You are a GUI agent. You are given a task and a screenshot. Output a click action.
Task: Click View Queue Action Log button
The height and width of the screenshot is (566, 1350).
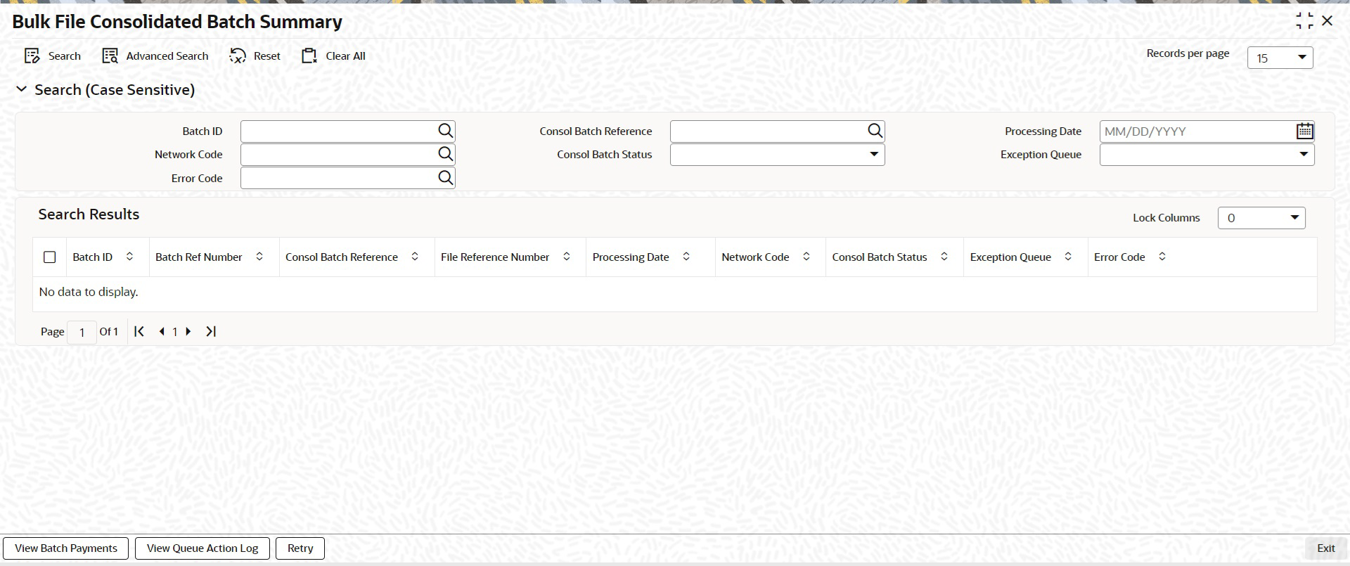click(x=202, y=548)
